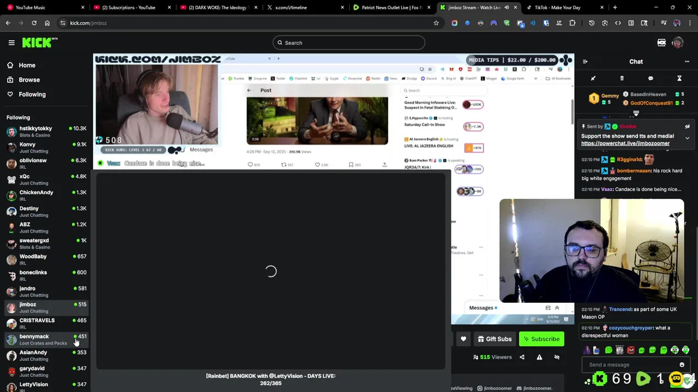Open site information icon in address bar
This screenshot has height=392, width=698.
[x=63, y=23]
